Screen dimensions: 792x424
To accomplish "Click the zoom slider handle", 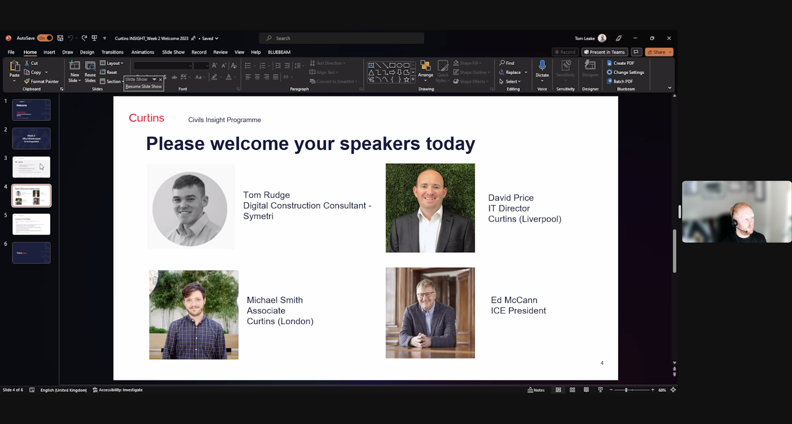I will (x=626, y=390).
